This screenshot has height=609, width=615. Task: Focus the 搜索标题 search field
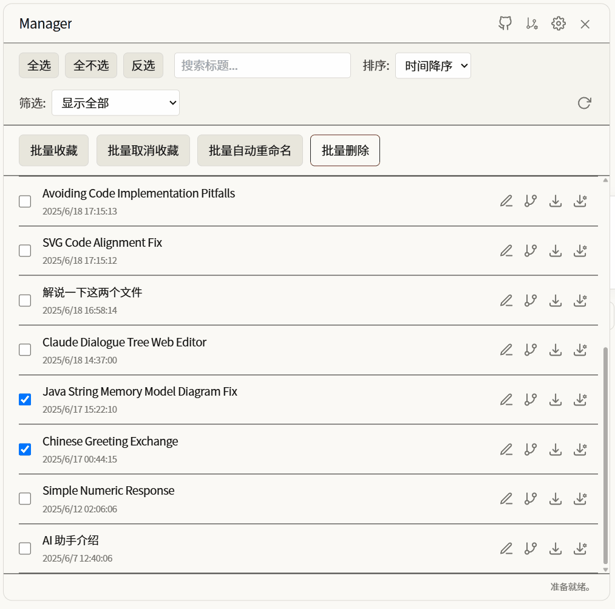click(262, 65)
